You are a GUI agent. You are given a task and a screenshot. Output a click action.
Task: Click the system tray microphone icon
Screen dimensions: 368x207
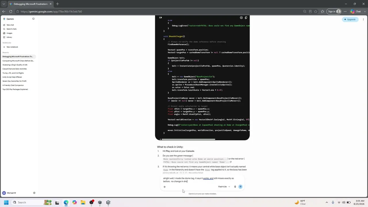coord(333,202)
